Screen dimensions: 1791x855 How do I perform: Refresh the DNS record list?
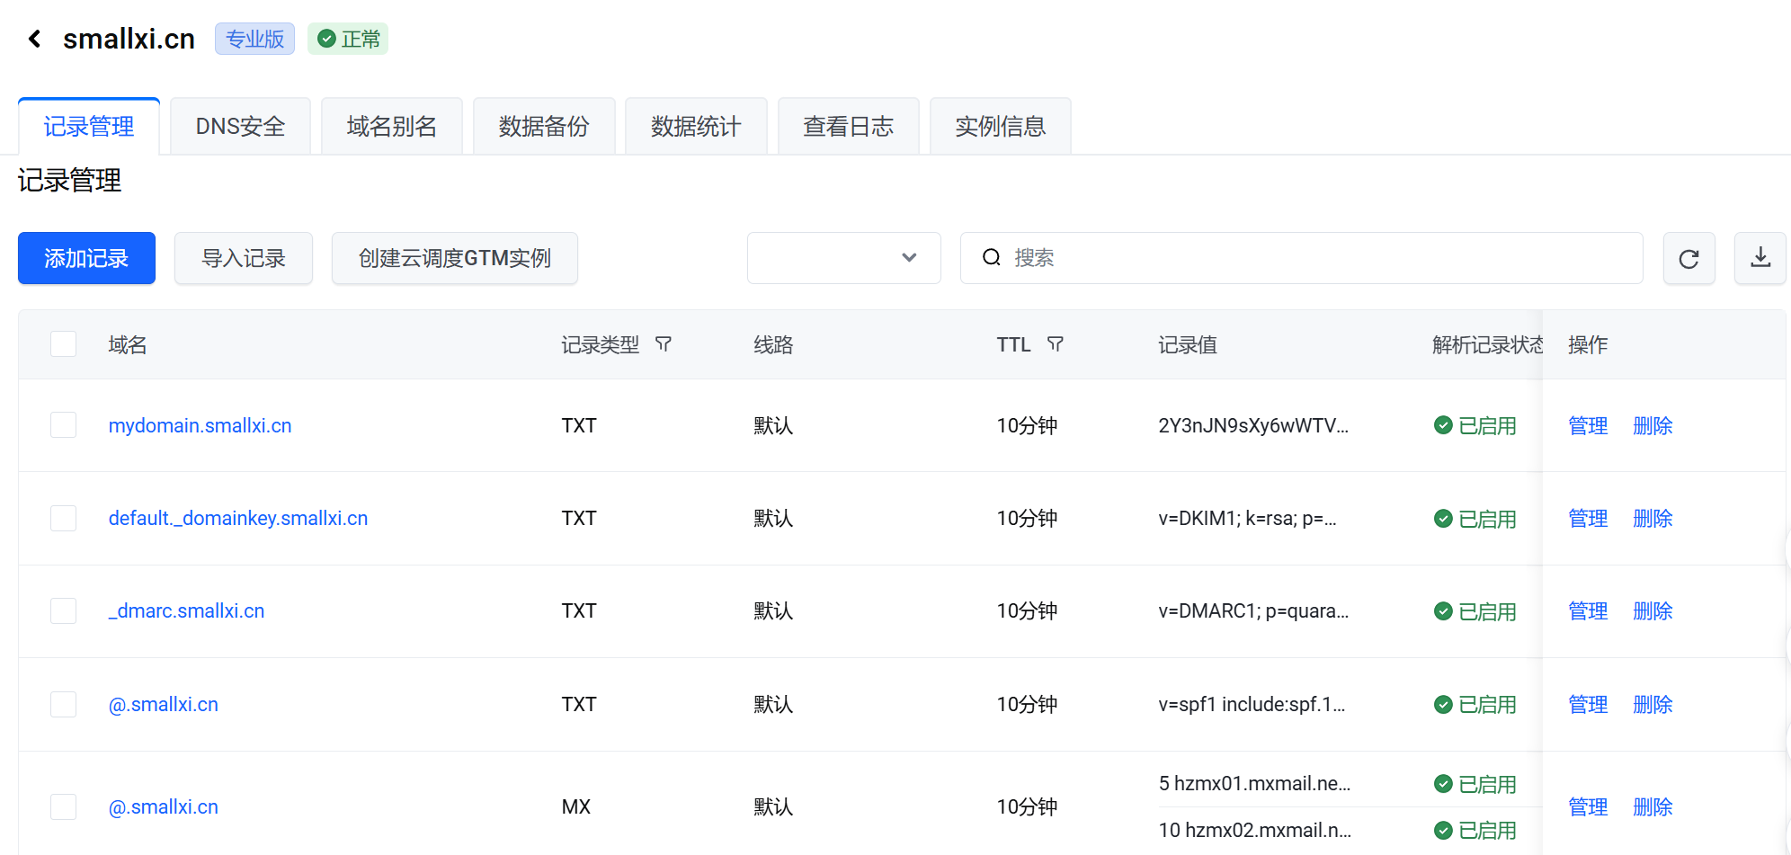coord(1689,258)
